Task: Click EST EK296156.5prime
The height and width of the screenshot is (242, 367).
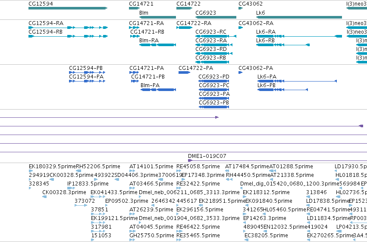Action: click(178, 214)
